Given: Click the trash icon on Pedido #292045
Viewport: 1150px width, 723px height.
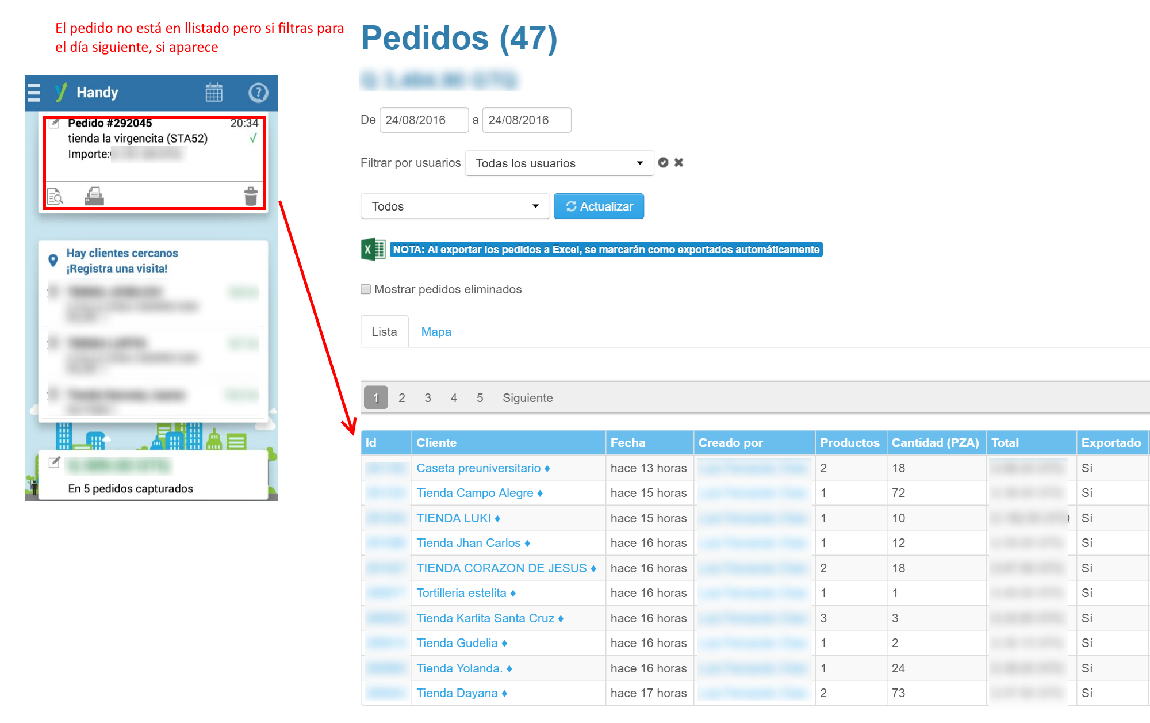Looking at the screenshot, I should (251, 196).
